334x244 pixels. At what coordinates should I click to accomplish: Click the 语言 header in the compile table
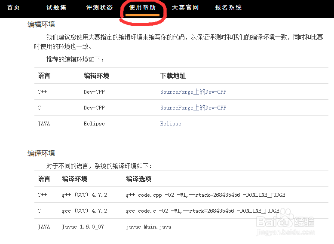click(x=44, y=179)
